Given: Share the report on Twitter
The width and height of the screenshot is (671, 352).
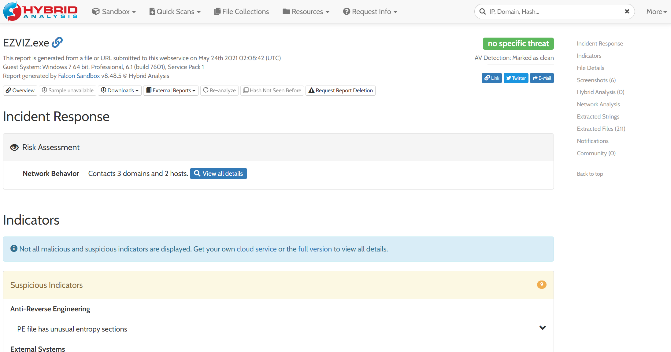Looking at the screenshot, I should click(x=516, y=78).
